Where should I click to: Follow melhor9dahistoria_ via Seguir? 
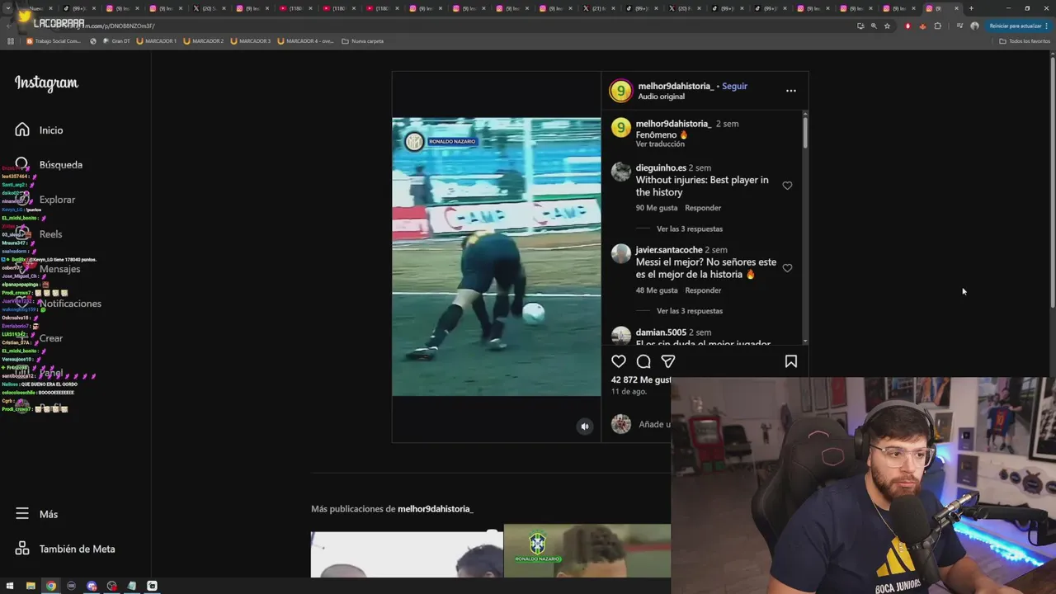(x=734, y=86)
